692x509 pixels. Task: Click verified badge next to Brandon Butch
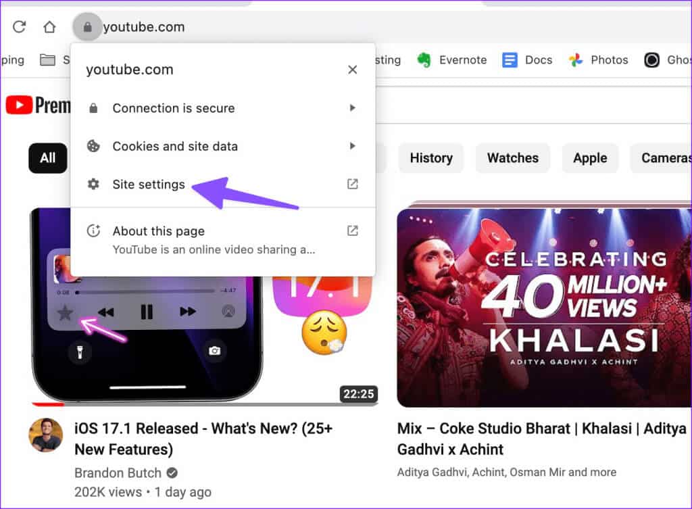point(172,472)
